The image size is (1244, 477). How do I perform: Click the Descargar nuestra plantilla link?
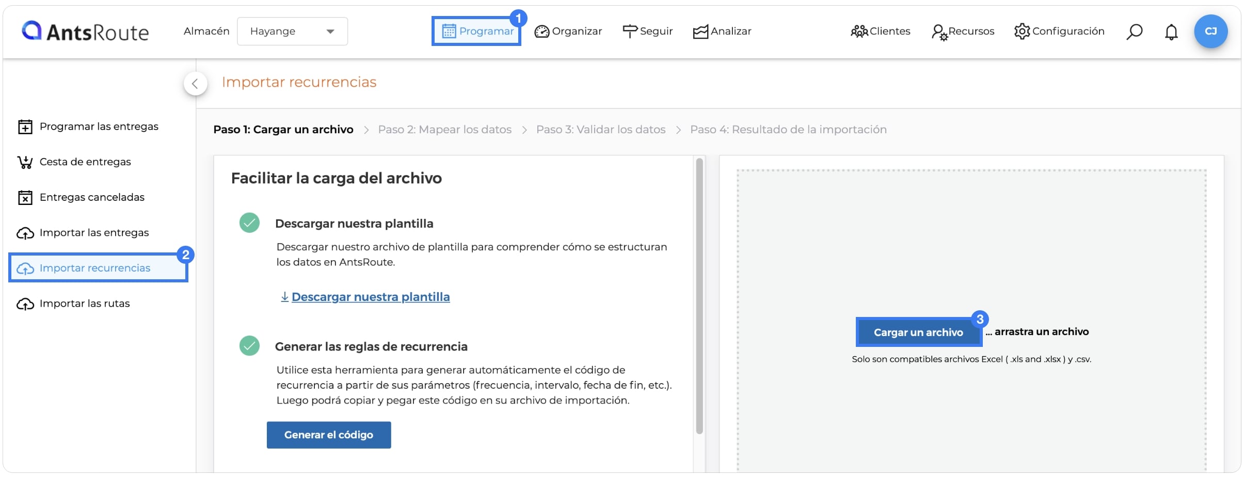(x=371, y=297)
